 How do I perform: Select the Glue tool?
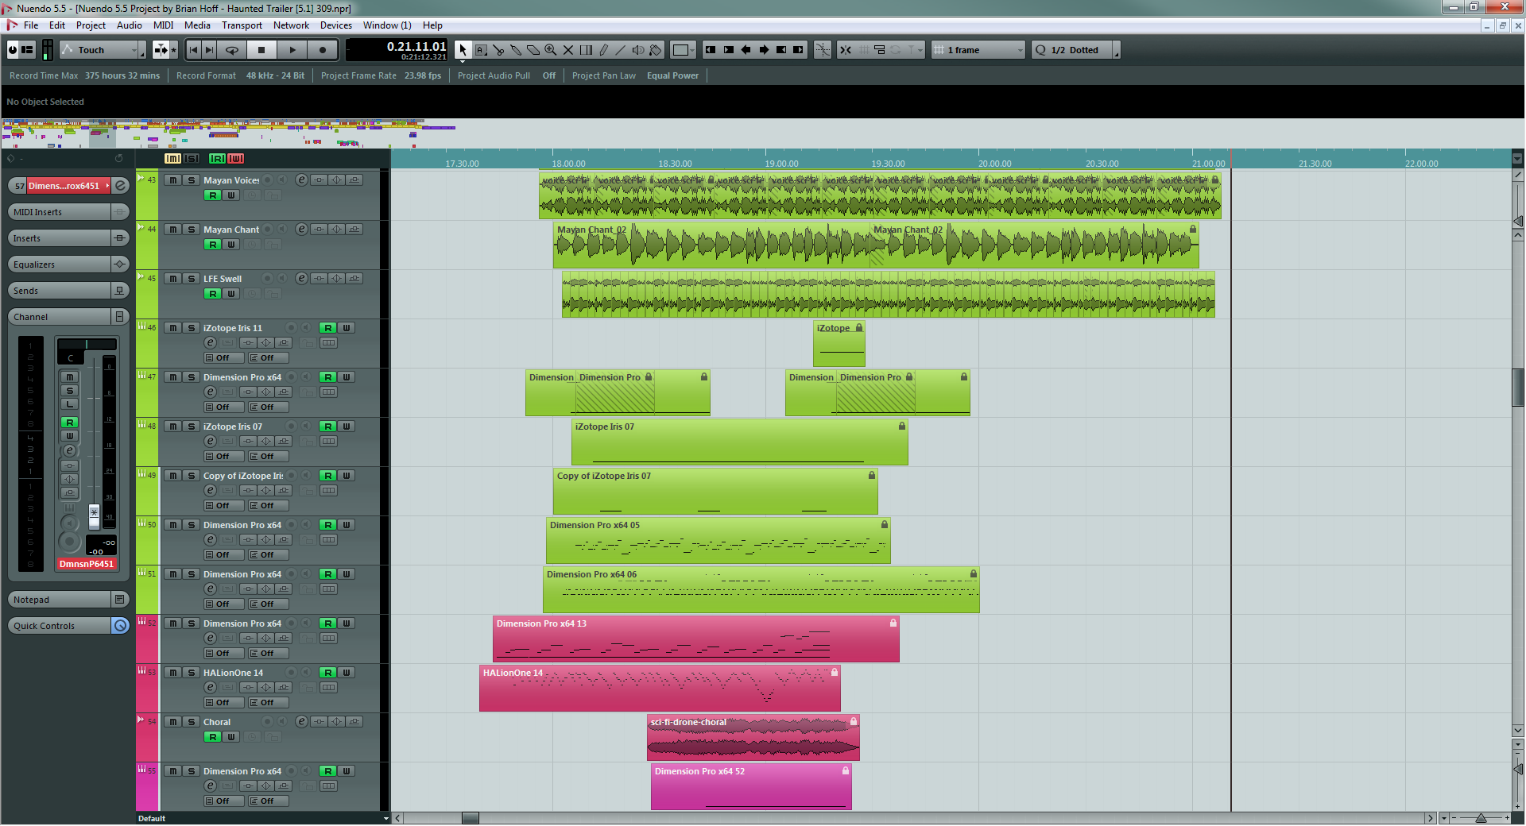coord(516,50)
